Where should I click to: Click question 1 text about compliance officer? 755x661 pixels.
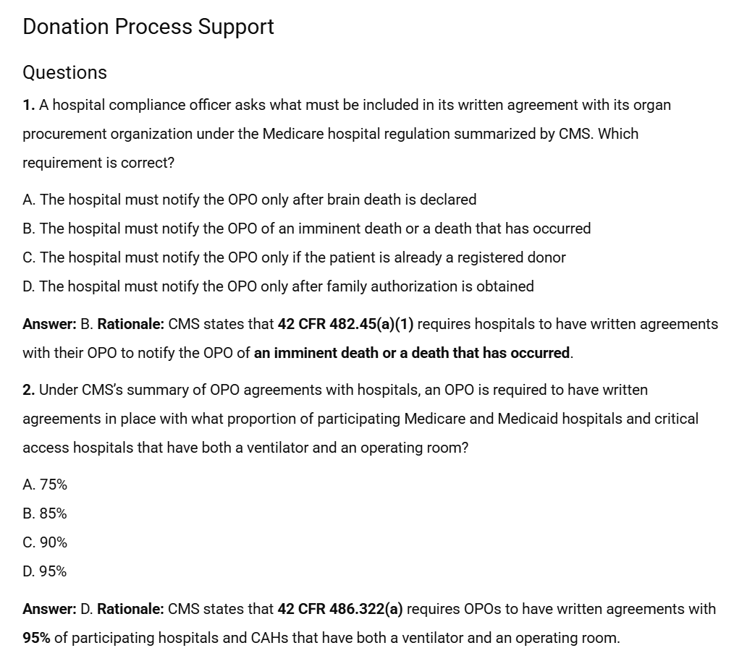(347, 134)
